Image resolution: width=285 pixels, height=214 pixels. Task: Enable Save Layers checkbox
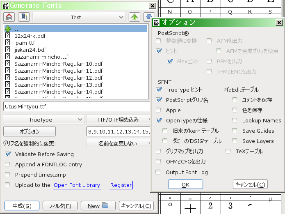(235, 141)
